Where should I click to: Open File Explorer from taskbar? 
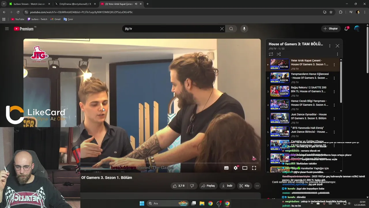(x=202, y=203)
